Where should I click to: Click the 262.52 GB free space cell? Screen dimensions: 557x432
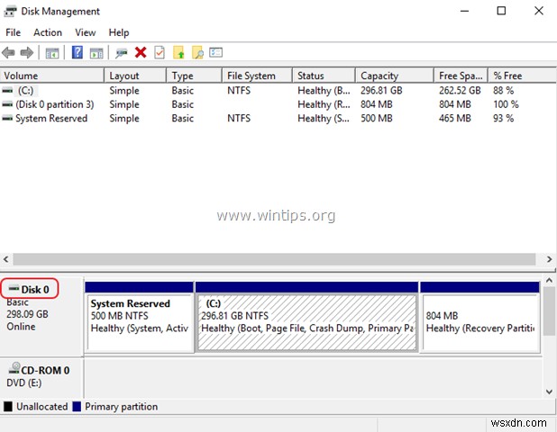(x=460, y=91)
